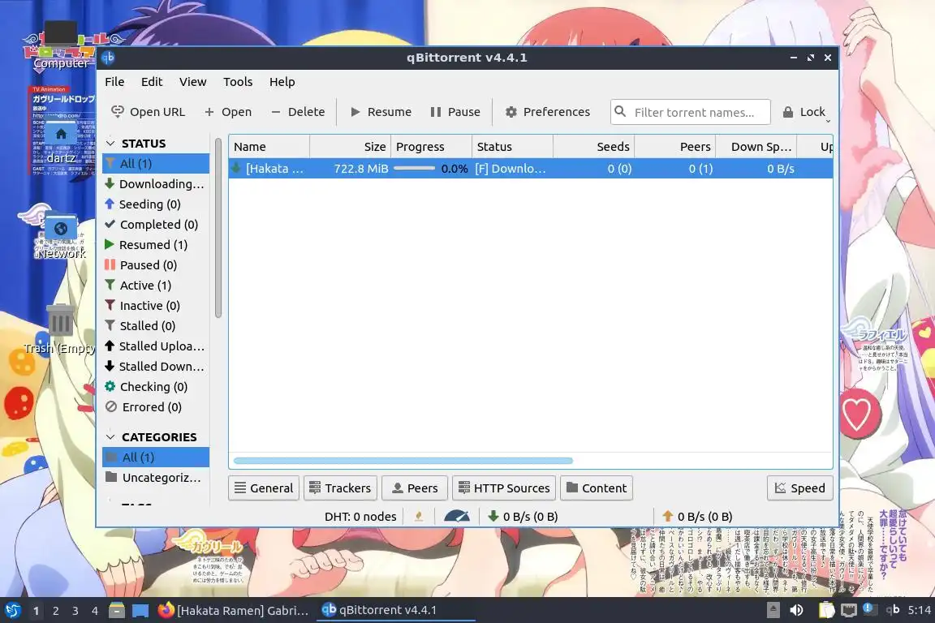This screenshot has height=623, width=935.
Task: Filter by Stalled (0)
Action: pyautogui.click(x=156, y=325)
